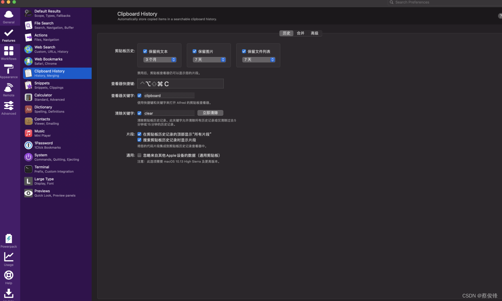Select the Contacts feature icon

(x=28, y=121)
